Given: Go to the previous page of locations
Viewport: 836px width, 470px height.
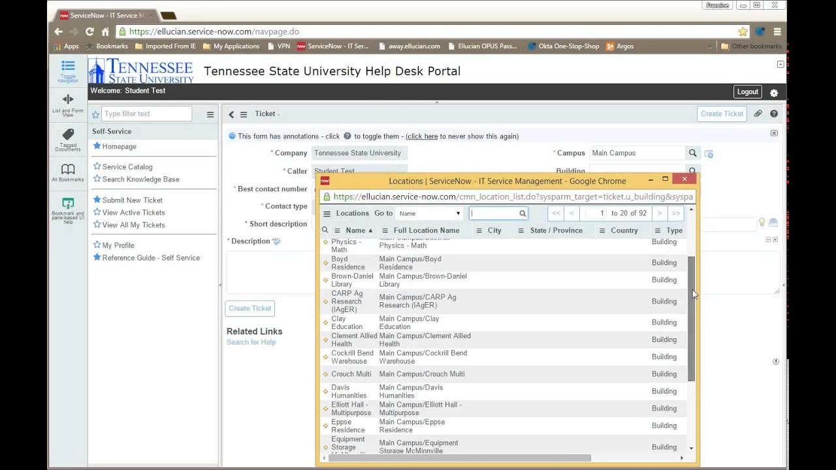Looking at the screenshot, I should click(571, 213).
